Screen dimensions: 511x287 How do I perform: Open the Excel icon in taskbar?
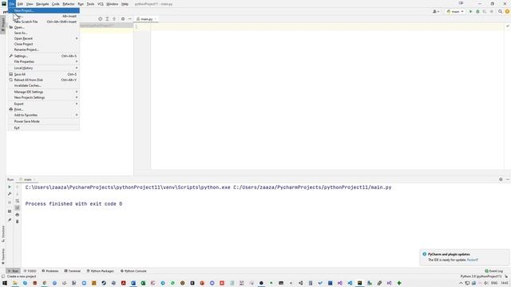click(143, 283)
